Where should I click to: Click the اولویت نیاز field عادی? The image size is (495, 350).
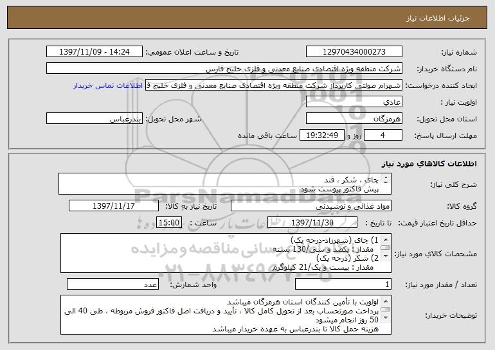coord(354,102)
